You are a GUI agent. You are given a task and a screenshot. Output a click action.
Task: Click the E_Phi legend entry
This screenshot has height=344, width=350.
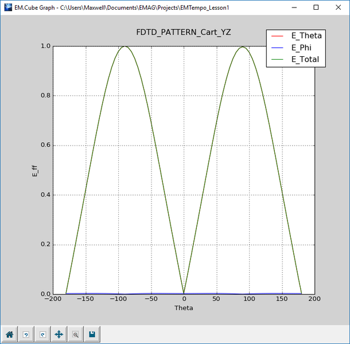point(302,48)
